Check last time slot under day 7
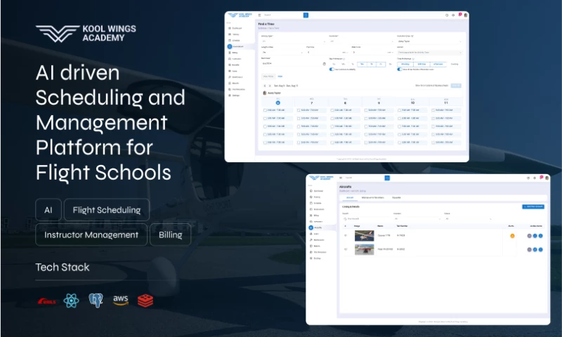 coord(299,143)
